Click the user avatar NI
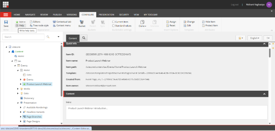The height and width of the screenshot is (131, 275). 269,5
